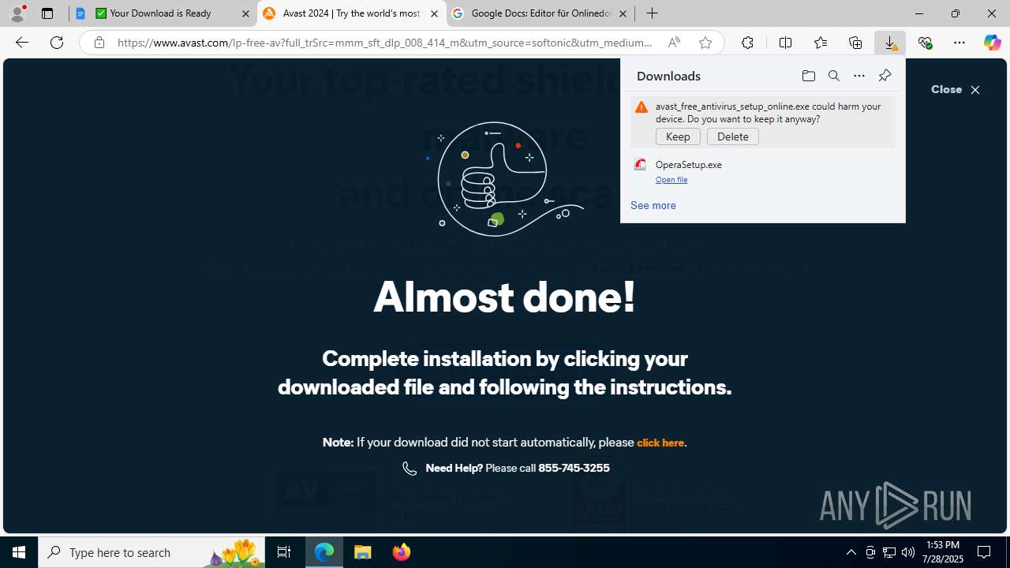Keep avast_free_antivirus_setup_online.exe download
This screenshot has width=1010, height=568.
pos(678,136)
